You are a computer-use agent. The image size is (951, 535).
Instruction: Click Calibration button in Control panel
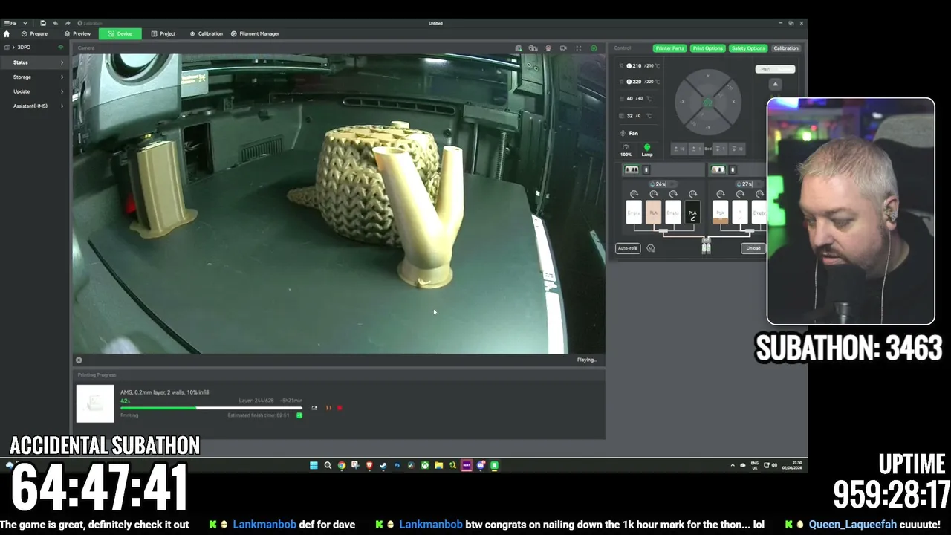785,48
